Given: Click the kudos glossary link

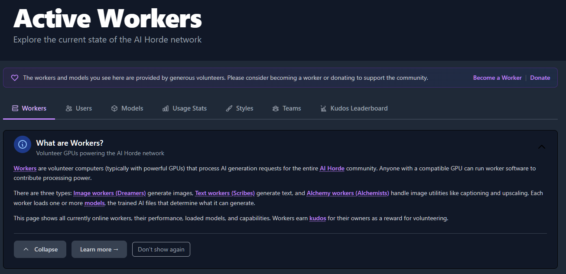Looking at the screenshot, I should pos(318,218).
